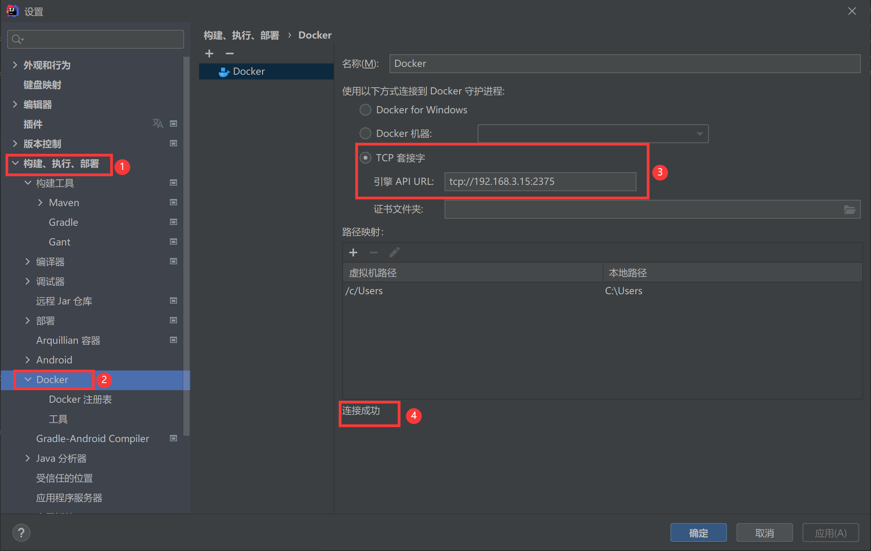The width and height of the screenshot is (871, 551).
Task: Click the 引擎 API URL input field
Action: click(x=540, y=181)
